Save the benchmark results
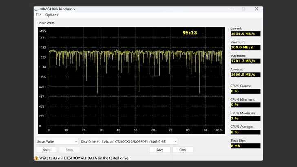The image size is (297, 167). pyautogui.click(x=160, y=149)
